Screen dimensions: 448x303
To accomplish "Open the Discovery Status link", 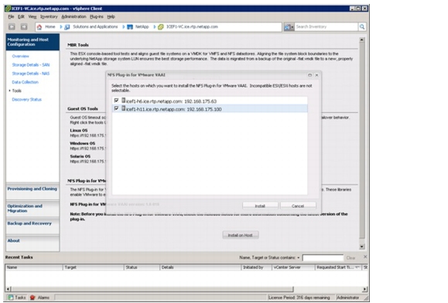I will [26, 99].
